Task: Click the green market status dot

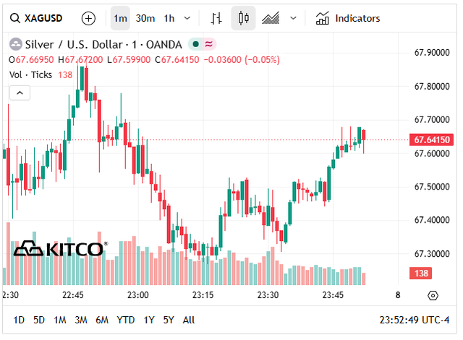Action: [x=195, y=44]
